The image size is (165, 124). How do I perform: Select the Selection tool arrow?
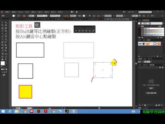pos(2,22)
